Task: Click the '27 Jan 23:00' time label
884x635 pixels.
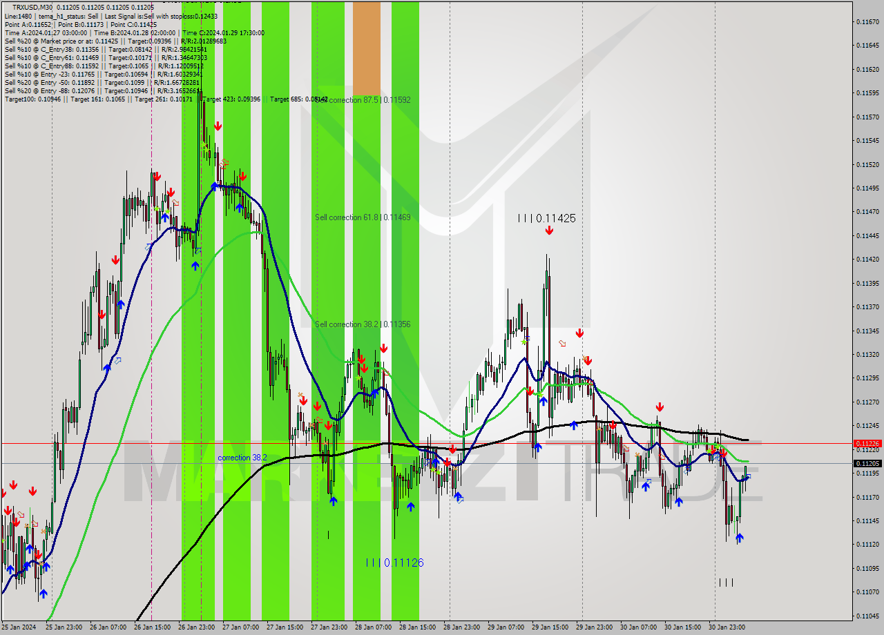Action: [x=328, y=627]
